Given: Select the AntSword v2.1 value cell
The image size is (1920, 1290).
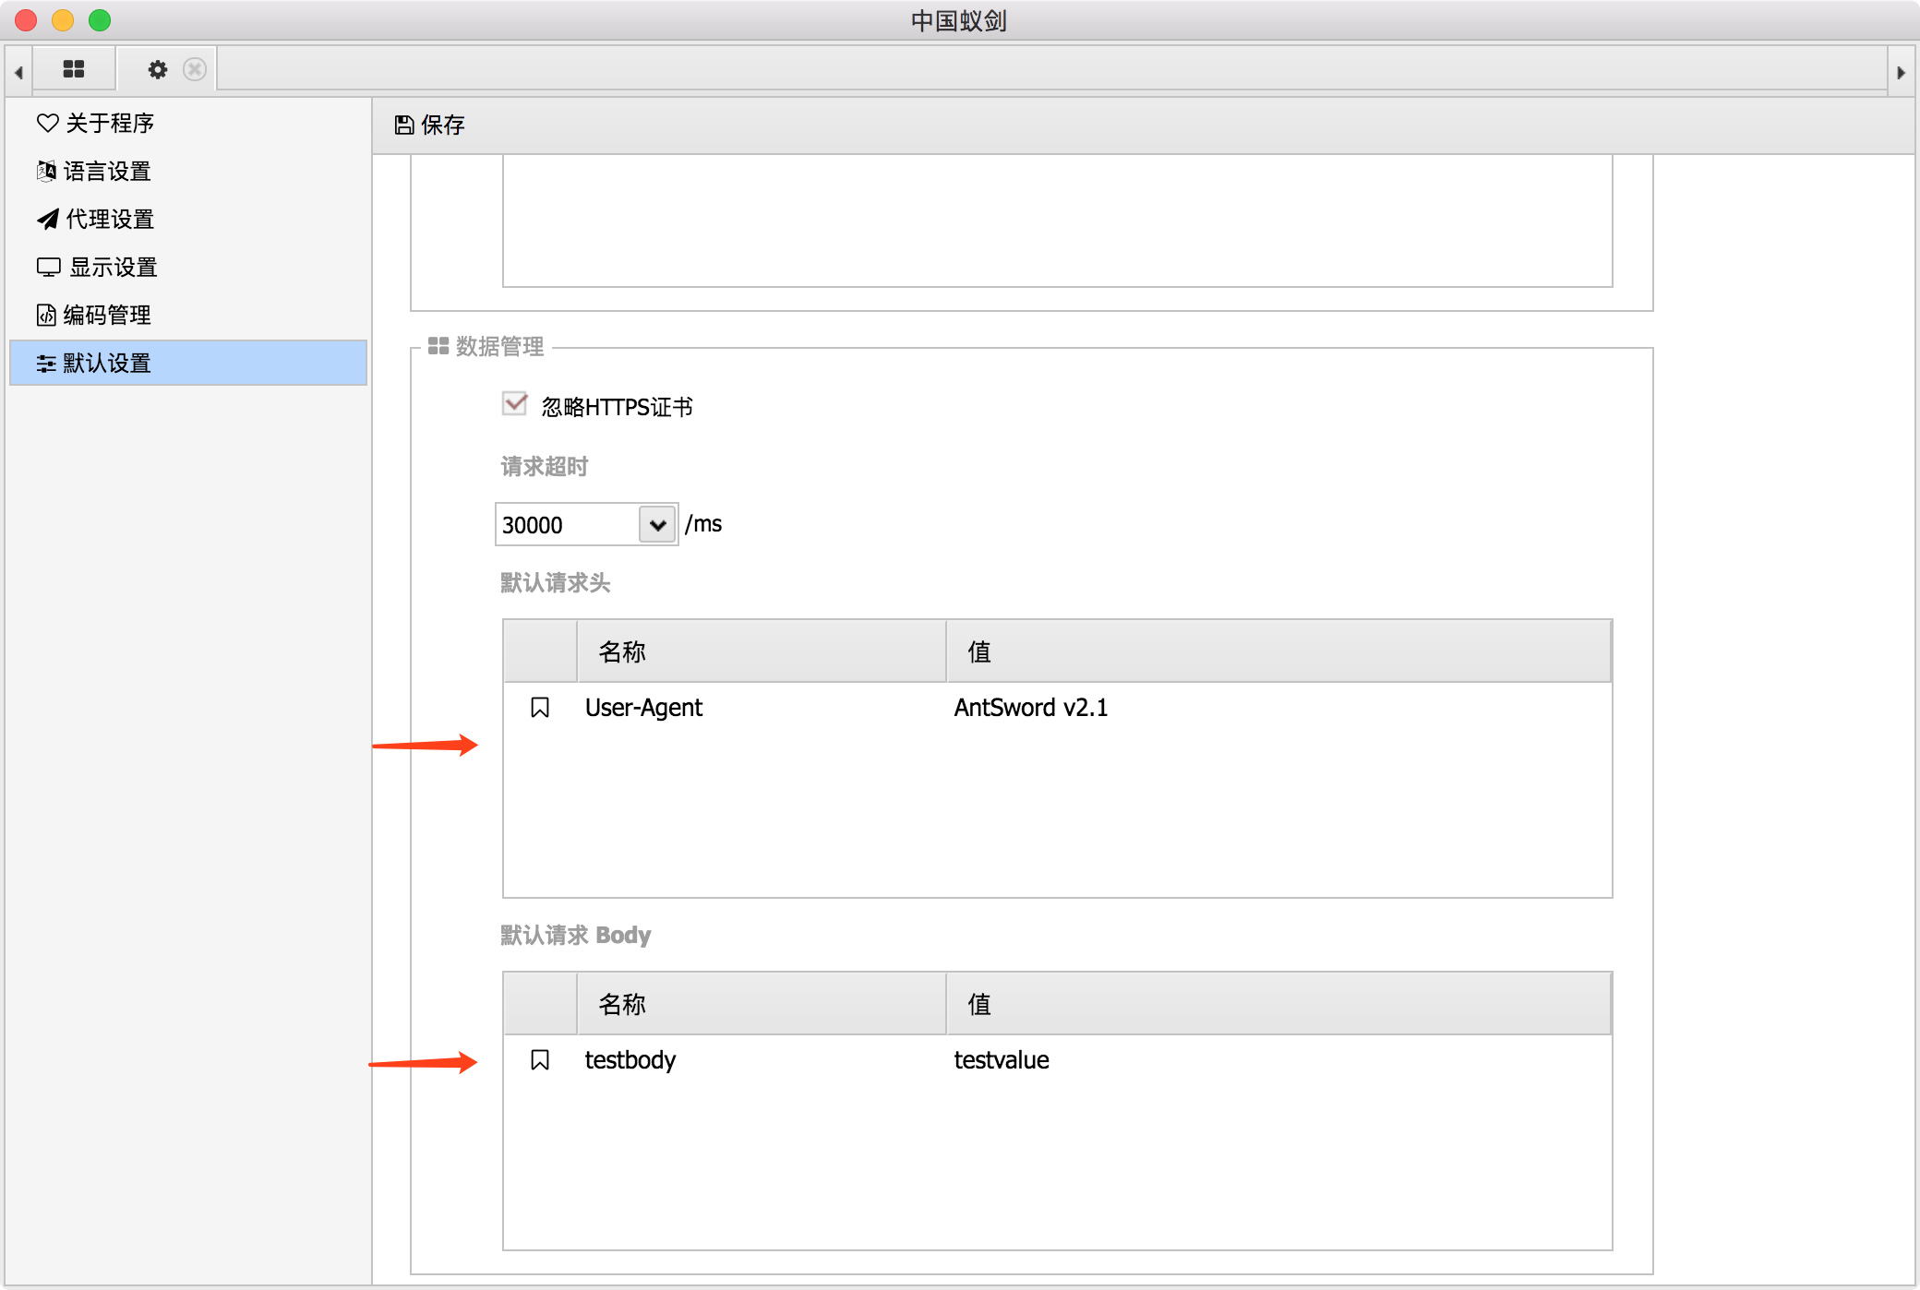Looking at the screenshot, I should tap(1030, 708).
